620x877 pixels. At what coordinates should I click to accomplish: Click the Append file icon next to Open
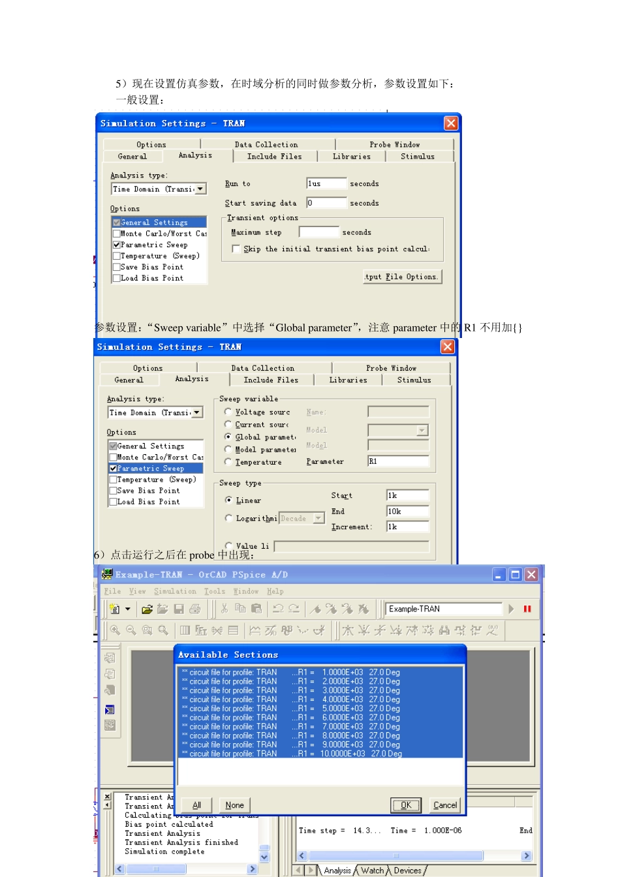tap(163, 609)
